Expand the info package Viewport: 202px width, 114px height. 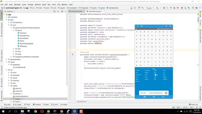(13, 49)
